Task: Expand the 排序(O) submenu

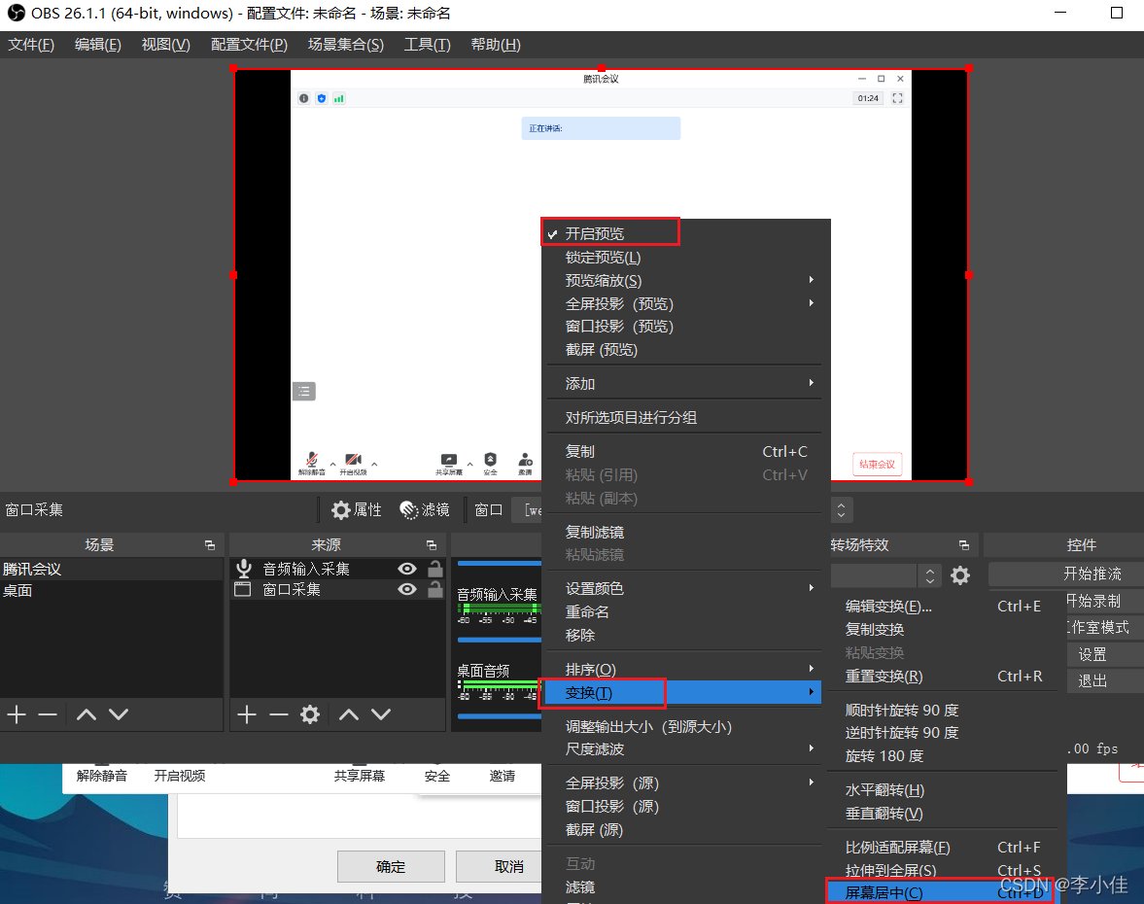Action: click(x=686, y=669)
